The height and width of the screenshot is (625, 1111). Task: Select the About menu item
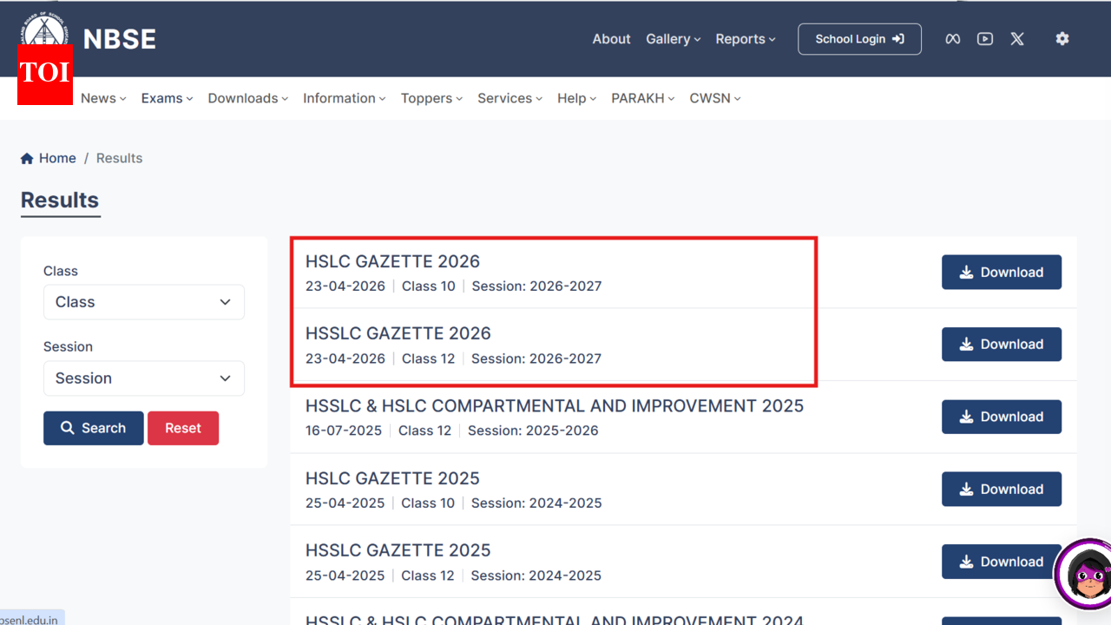click(x=611, y=38)
